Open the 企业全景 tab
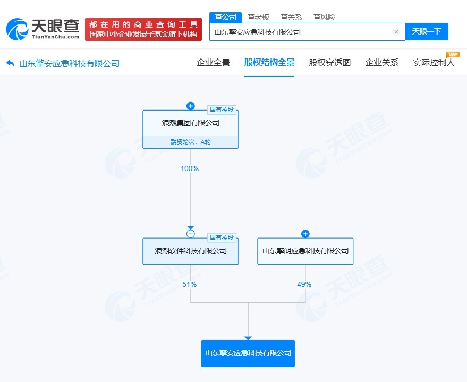 213,62
